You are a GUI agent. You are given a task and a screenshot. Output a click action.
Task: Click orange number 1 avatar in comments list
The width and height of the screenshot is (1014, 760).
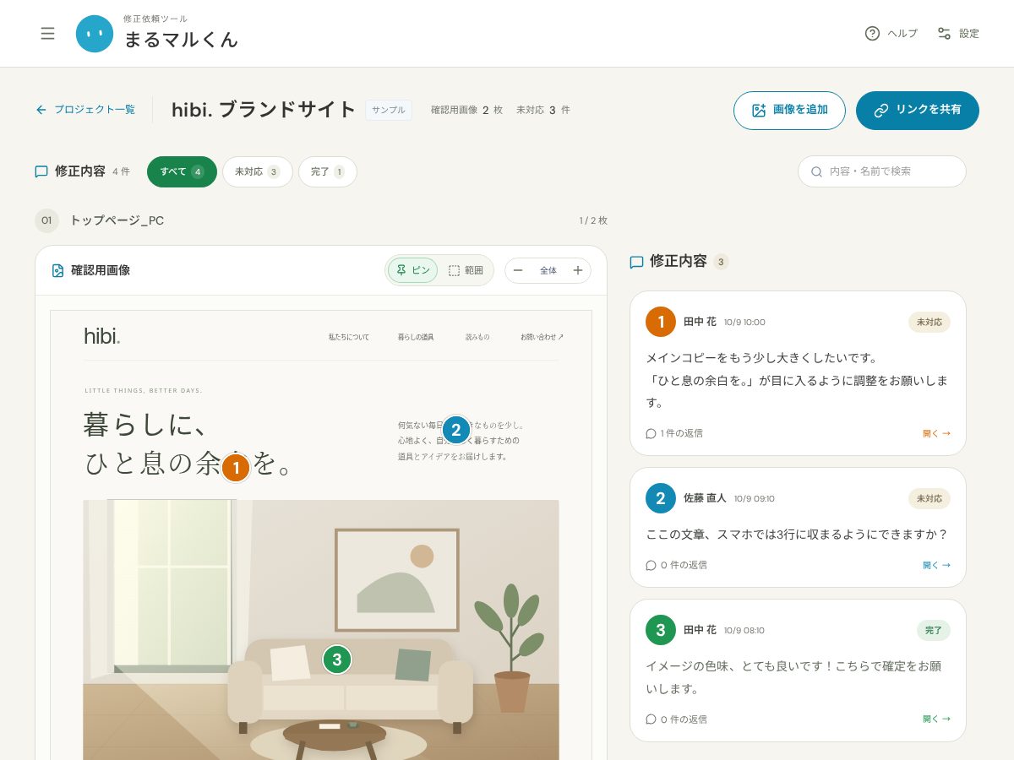pos(661,322)
